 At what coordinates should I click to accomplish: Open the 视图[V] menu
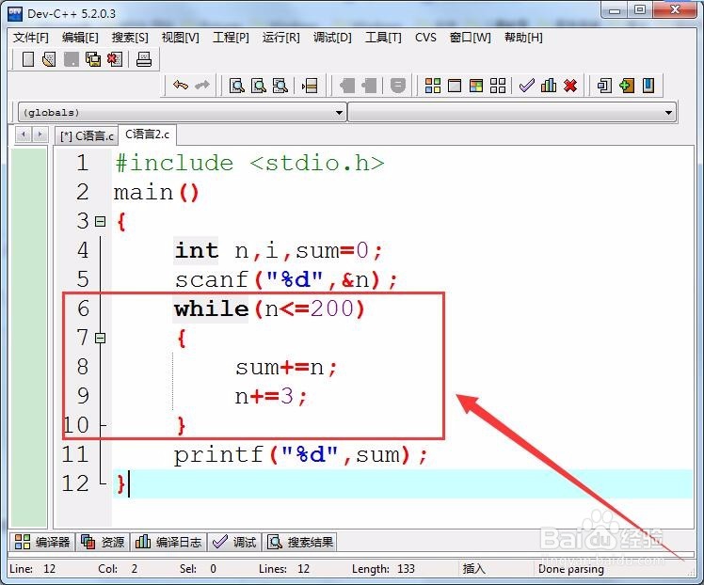pyautogui.click(x=180, y=38)
